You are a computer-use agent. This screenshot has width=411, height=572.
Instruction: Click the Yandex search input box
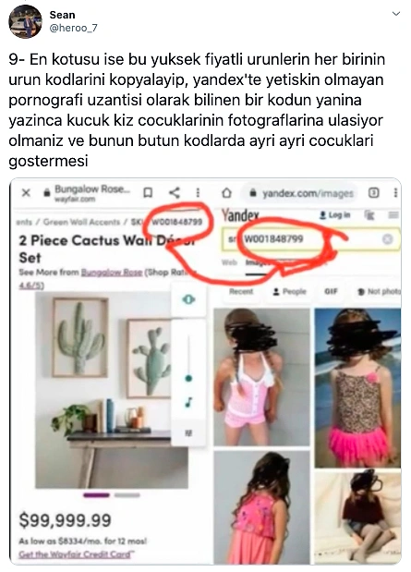click(310, 239)
